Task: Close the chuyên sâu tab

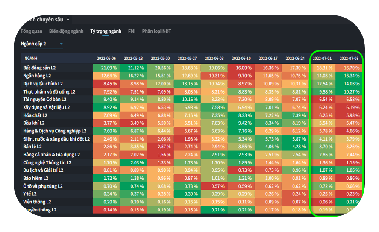Action: click(68, 19)
